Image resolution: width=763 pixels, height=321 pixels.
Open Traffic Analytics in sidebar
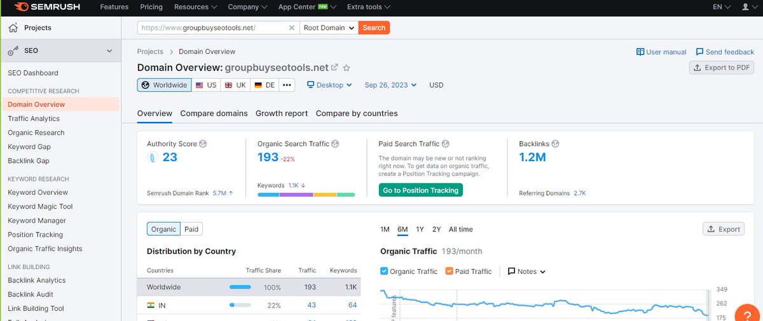click(x=34, y=119)
